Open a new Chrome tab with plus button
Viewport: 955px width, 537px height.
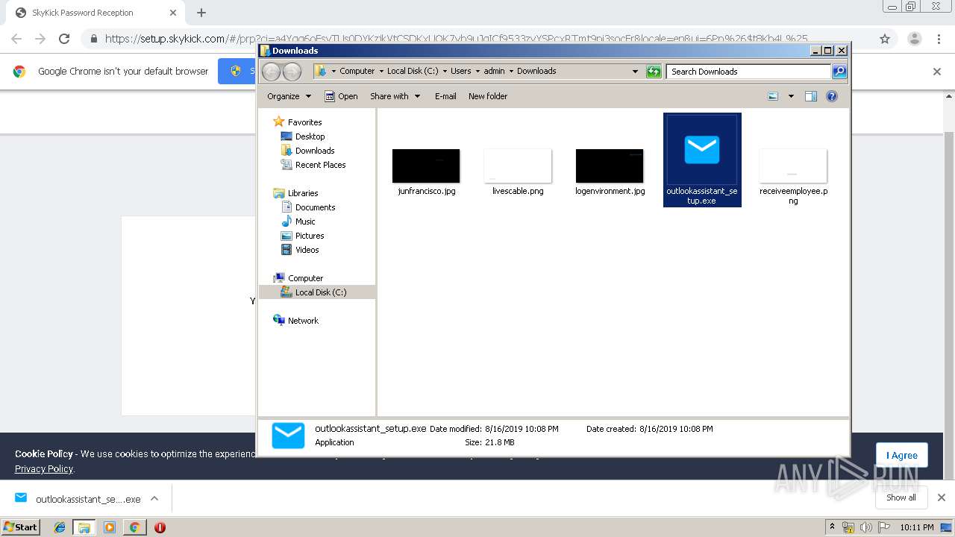(x=201, y=13)
